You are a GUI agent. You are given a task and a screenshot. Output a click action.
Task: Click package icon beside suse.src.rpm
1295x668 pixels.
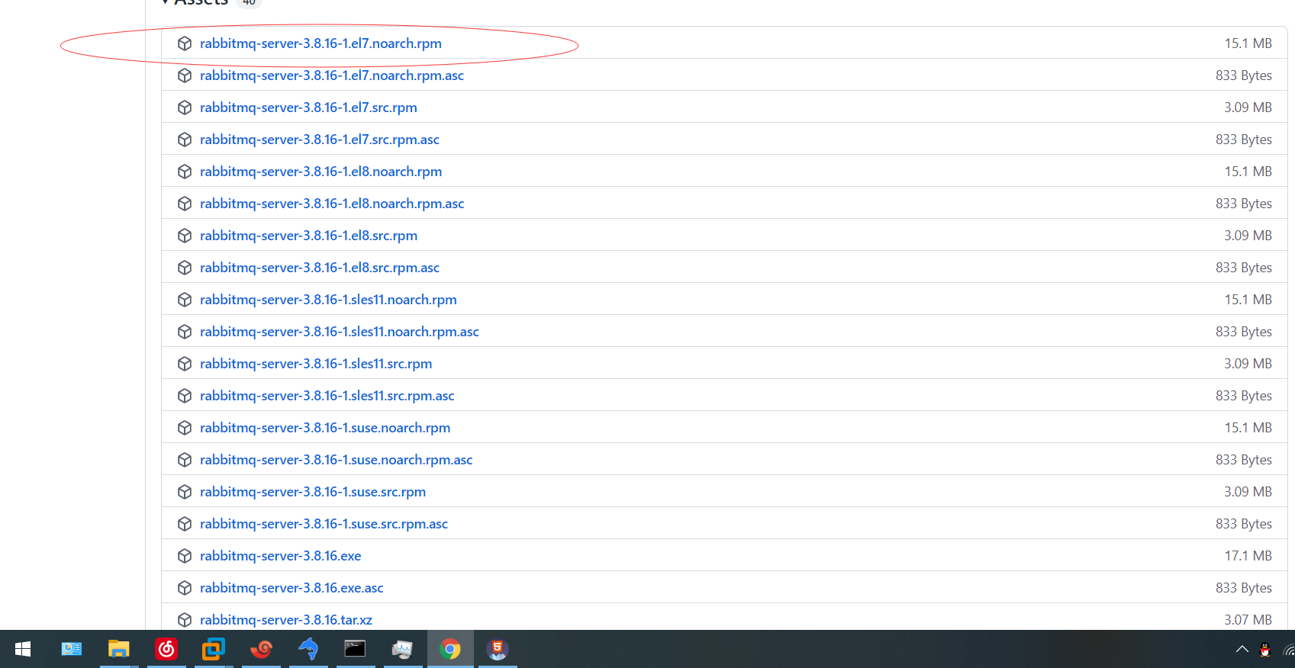(185, 492)
